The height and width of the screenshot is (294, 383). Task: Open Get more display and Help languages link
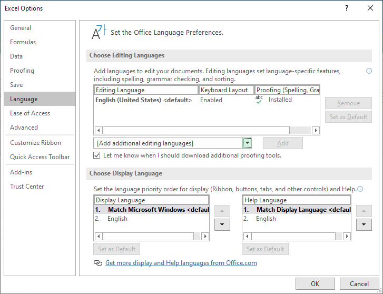point(181,263)
